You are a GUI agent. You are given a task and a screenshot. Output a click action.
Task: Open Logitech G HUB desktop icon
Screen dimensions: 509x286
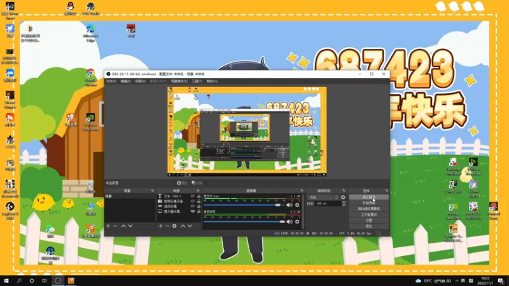[x=10, y=211]
